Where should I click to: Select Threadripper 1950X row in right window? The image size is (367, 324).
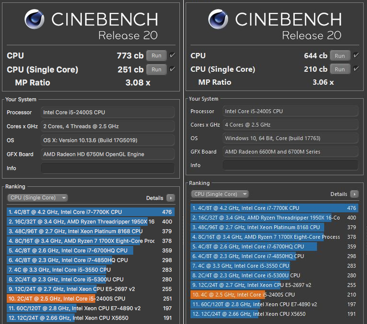[x=274, y=218]
